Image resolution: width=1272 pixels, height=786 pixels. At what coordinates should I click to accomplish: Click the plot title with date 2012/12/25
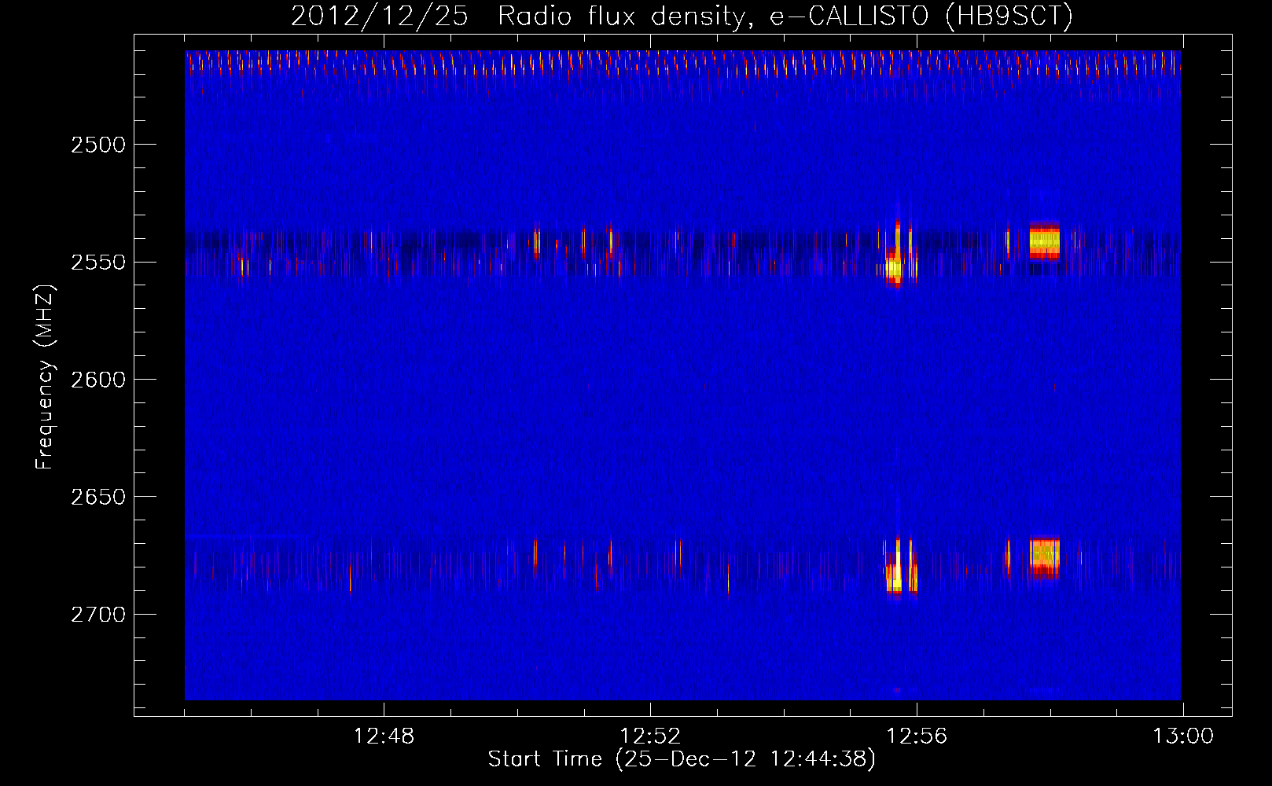click(x=682, y=16)
